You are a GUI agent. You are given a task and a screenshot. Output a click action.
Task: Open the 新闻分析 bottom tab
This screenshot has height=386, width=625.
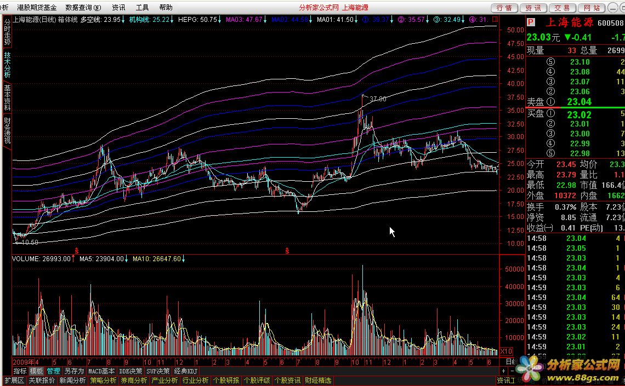(72, 381)
